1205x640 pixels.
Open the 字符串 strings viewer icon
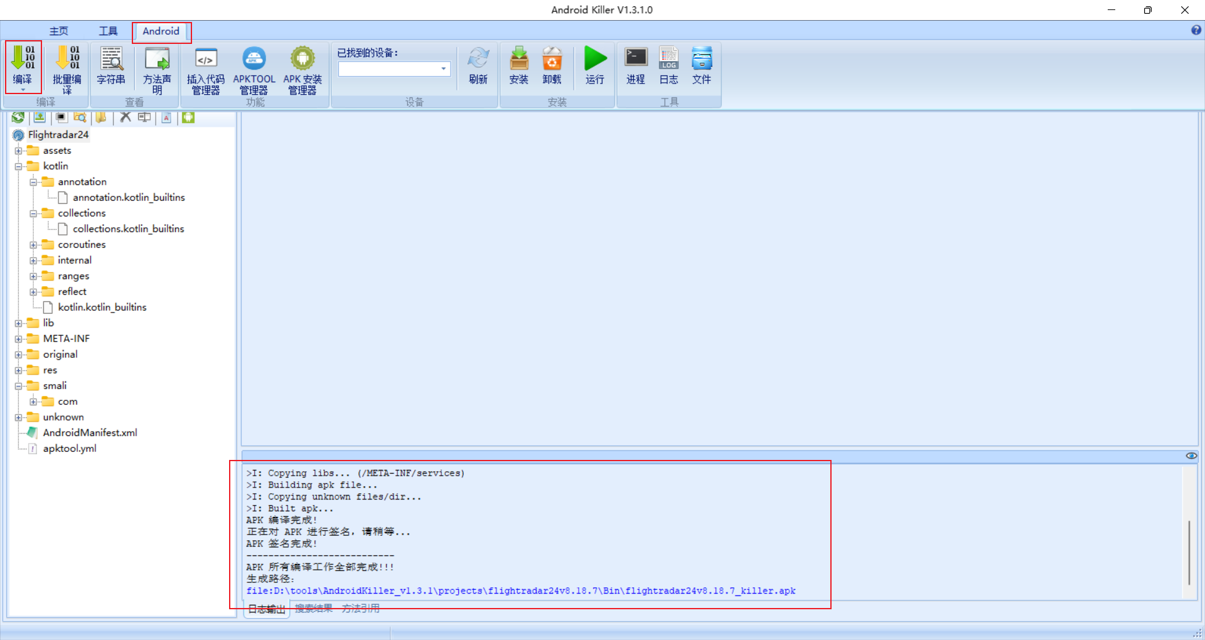click(x=112, y=66)
